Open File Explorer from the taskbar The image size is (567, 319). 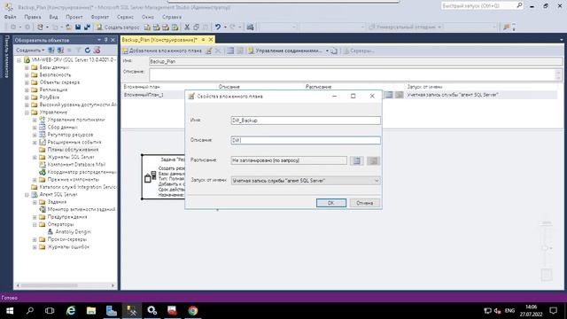[x=91, y=311]
